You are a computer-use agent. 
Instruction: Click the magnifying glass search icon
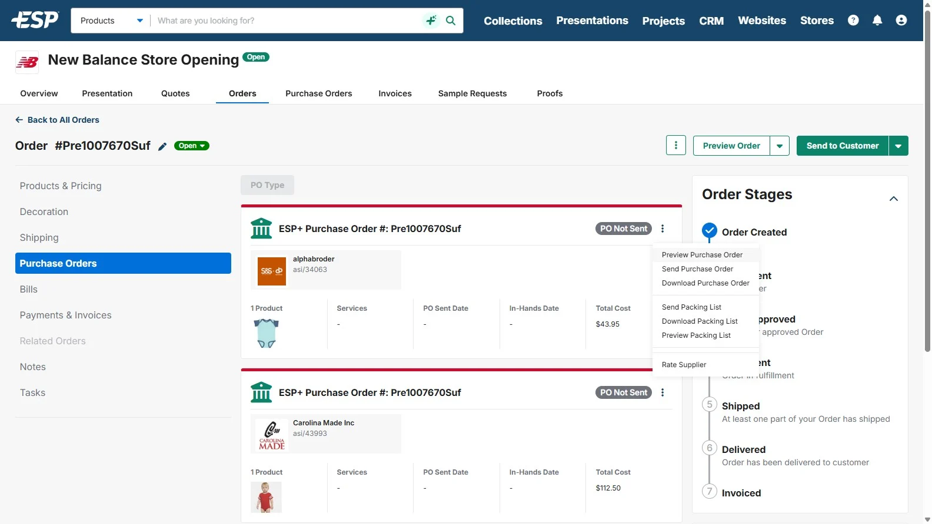pyautogui.click(x=451, y=21)
